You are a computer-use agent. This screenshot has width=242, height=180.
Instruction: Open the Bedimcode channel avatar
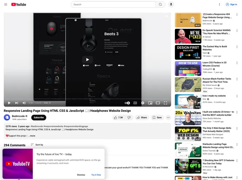(7, 117)
